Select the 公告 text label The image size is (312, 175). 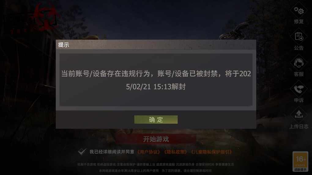coord(299,48)
